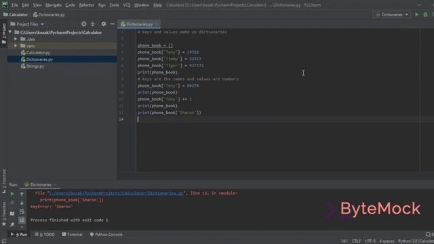Image resolution: width=434 pixels, height=244 pixels.
Task: Open the File menu
Action: (x=14, y=5)
